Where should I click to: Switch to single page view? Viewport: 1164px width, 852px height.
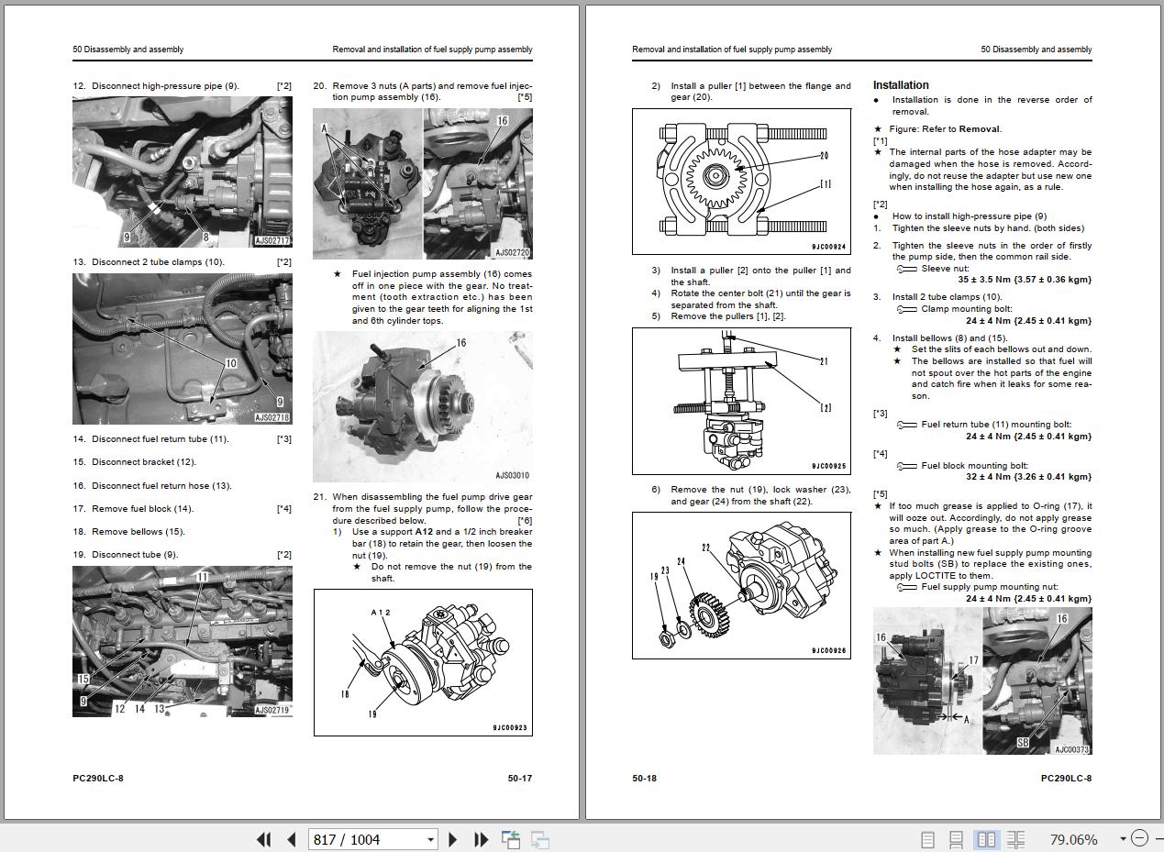(x=927, y=839)
